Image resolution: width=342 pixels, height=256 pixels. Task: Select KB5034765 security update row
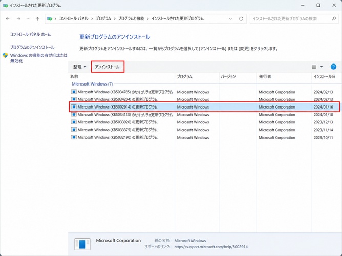pos(204,92)
